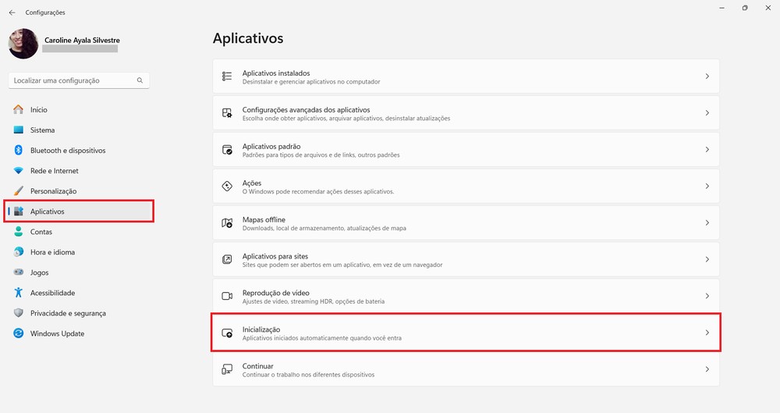Click the Sistema monitor icon
Viewport: 780px width, 413px height.
[x=19, y=130]
